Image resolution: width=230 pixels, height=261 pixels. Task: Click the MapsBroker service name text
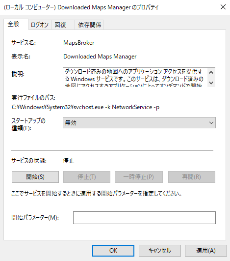[x=79, y=43]
